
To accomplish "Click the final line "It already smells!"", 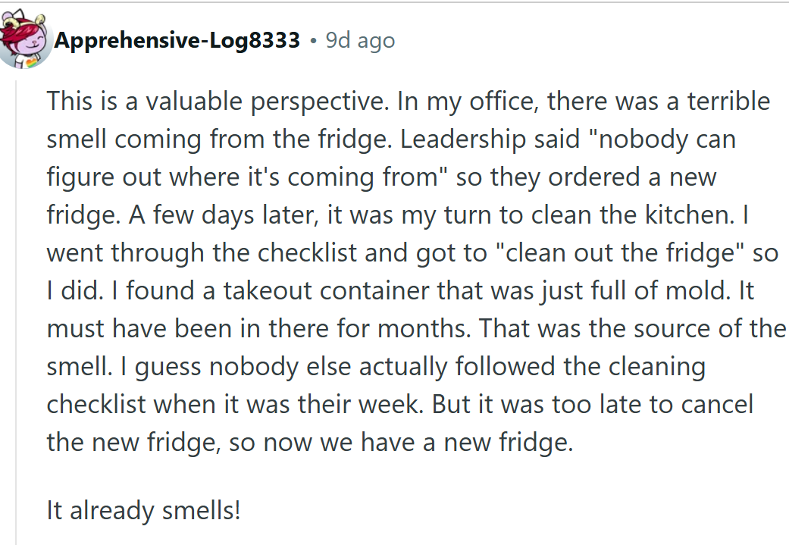I will pos(144,510).
